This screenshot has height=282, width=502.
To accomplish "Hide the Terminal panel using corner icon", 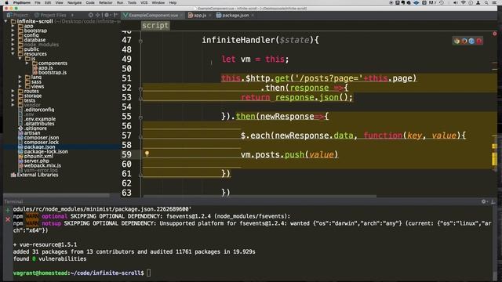I will coord(493,201).
